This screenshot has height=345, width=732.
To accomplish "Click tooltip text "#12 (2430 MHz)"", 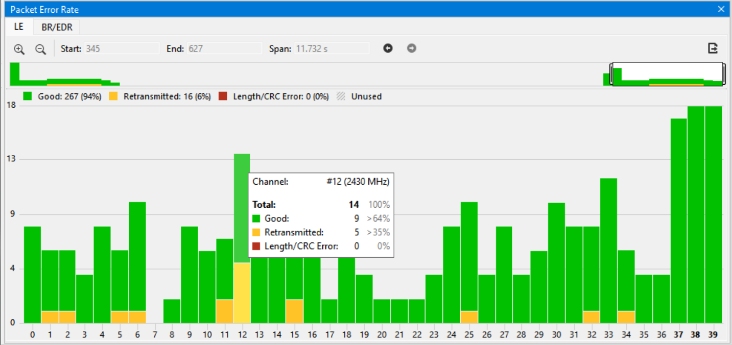I will pos(358,181).
